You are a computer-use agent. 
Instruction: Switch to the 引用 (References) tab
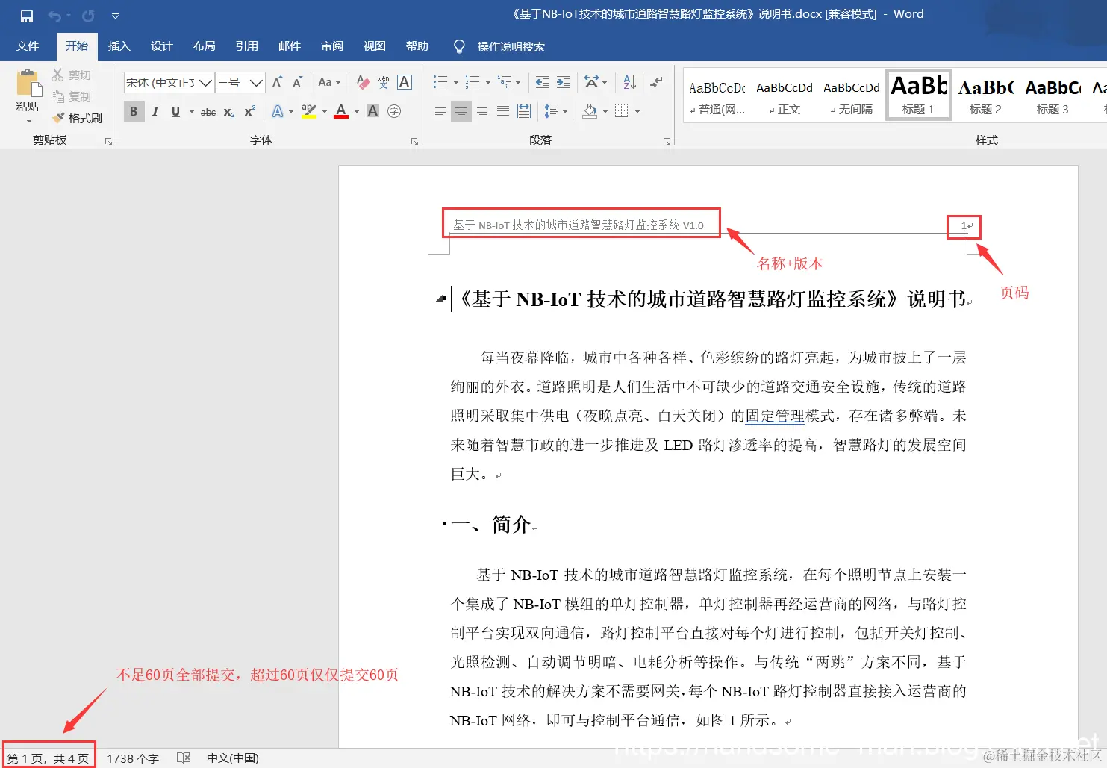pos(247,46)
